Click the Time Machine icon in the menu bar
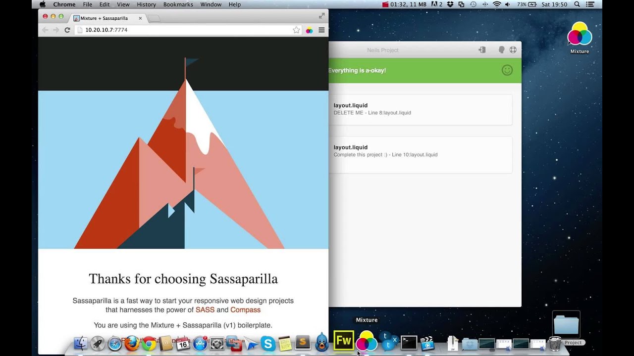This screenshot has height=356, width=634. 474,4
